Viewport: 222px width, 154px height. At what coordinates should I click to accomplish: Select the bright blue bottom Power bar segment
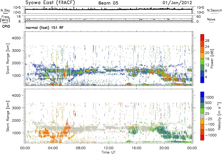(202, 80)
